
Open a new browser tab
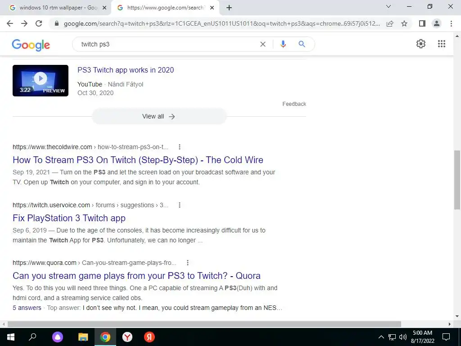[x=229, y=8]
